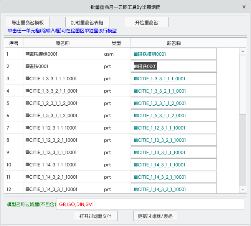Select 类型 column header

click(116, 43)
